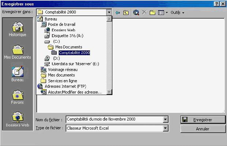Click the Classeur Microsoft Excel type box

[x=114, y=128]
